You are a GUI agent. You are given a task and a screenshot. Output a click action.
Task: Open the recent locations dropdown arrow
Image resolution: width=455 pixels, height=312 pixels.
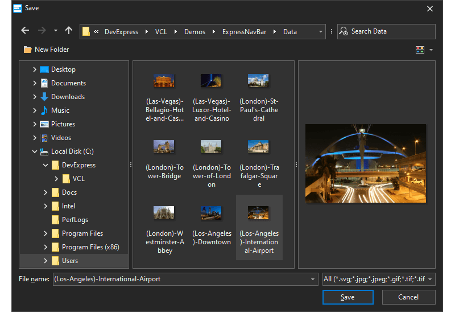pyautogui.click(x=55, y=31)
